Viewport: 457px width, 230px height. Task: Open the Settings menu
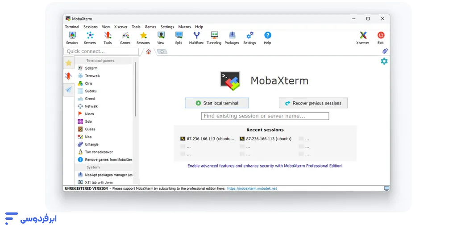point(167,27)
